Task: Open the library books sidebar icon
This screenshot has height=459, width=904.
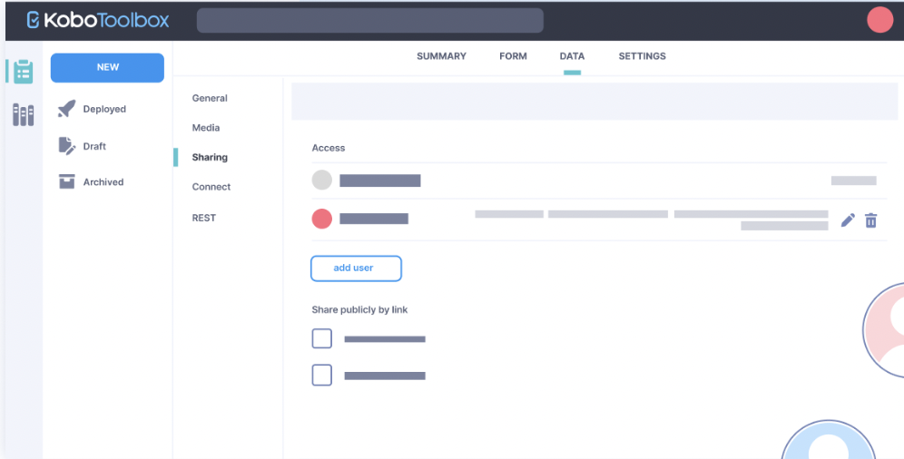Action: 23,114
